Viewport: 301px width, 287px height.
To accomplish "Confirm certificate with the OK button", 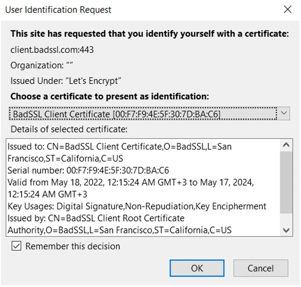I will [197, 268].
